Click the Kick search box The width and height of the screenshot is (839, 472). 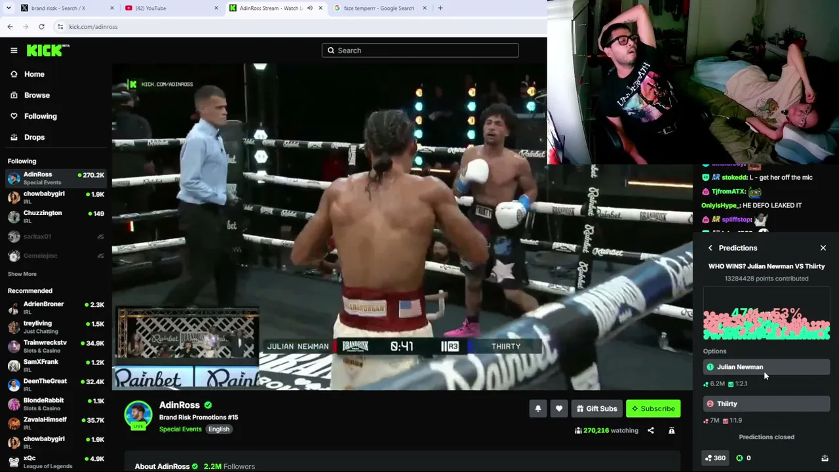420,50
